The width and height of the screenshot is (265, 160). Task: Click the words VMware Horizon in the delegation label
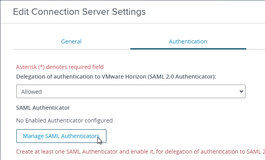tap(124, 77)
